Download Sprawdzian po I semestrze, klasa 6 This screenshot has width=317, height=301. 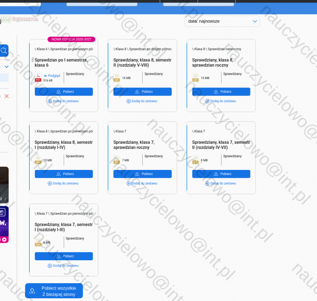[64, 92]
